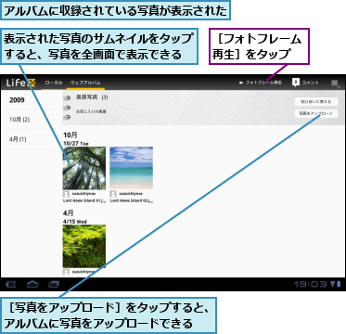Tap file name Lord Howe Island 02
The width and height of the screenshot is (346, 334).
132,200
